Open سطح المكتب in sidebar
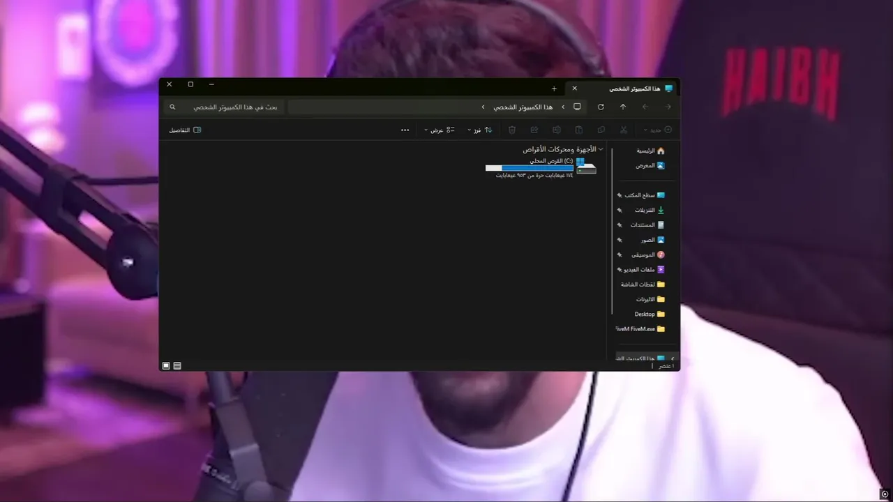 pos(645,195)
